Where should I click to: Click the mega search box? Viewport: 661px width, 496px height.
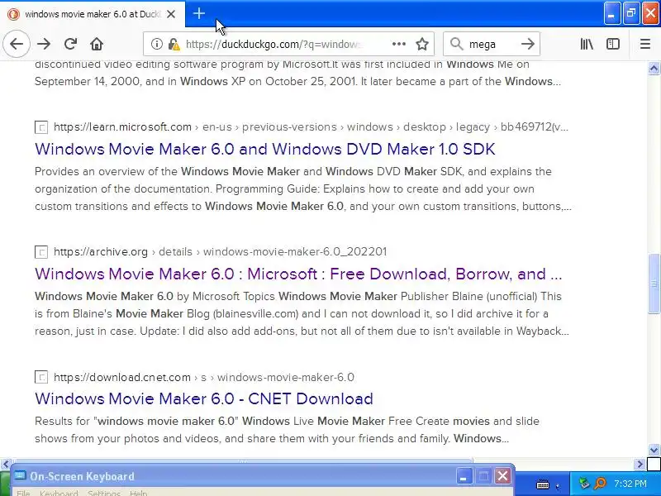pyautogui.click(x=491, y=44)
